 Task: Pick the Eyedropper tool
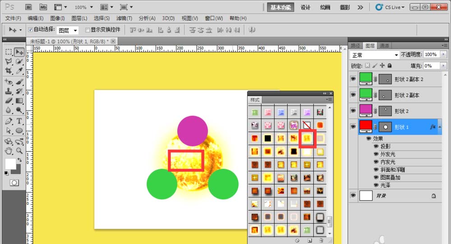click(x=19, y=71)
